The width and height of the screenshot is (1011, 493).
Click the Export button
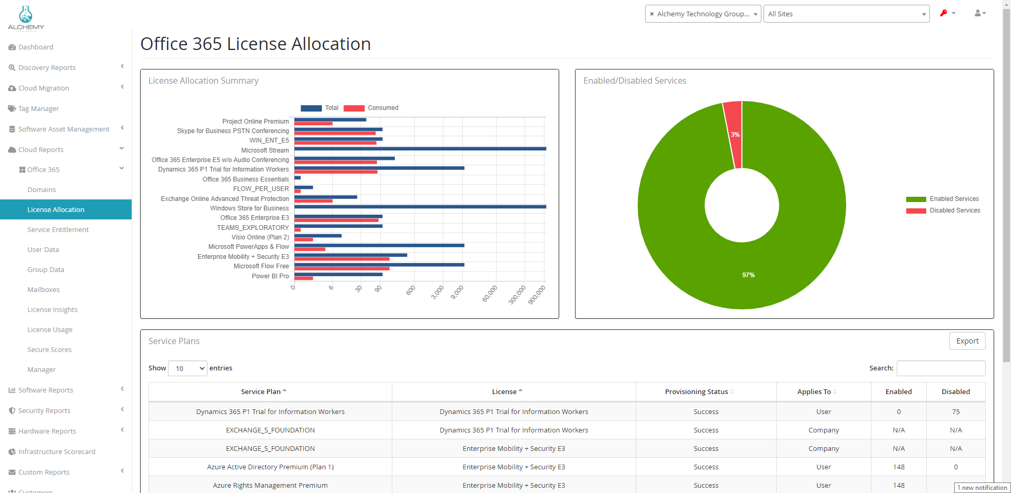[967, 341]
